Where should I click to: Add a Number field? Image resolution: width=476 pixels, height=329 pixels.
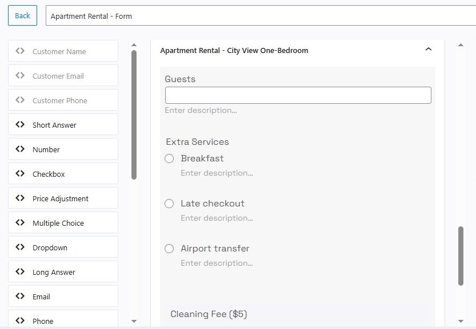(x=63, y=149)
